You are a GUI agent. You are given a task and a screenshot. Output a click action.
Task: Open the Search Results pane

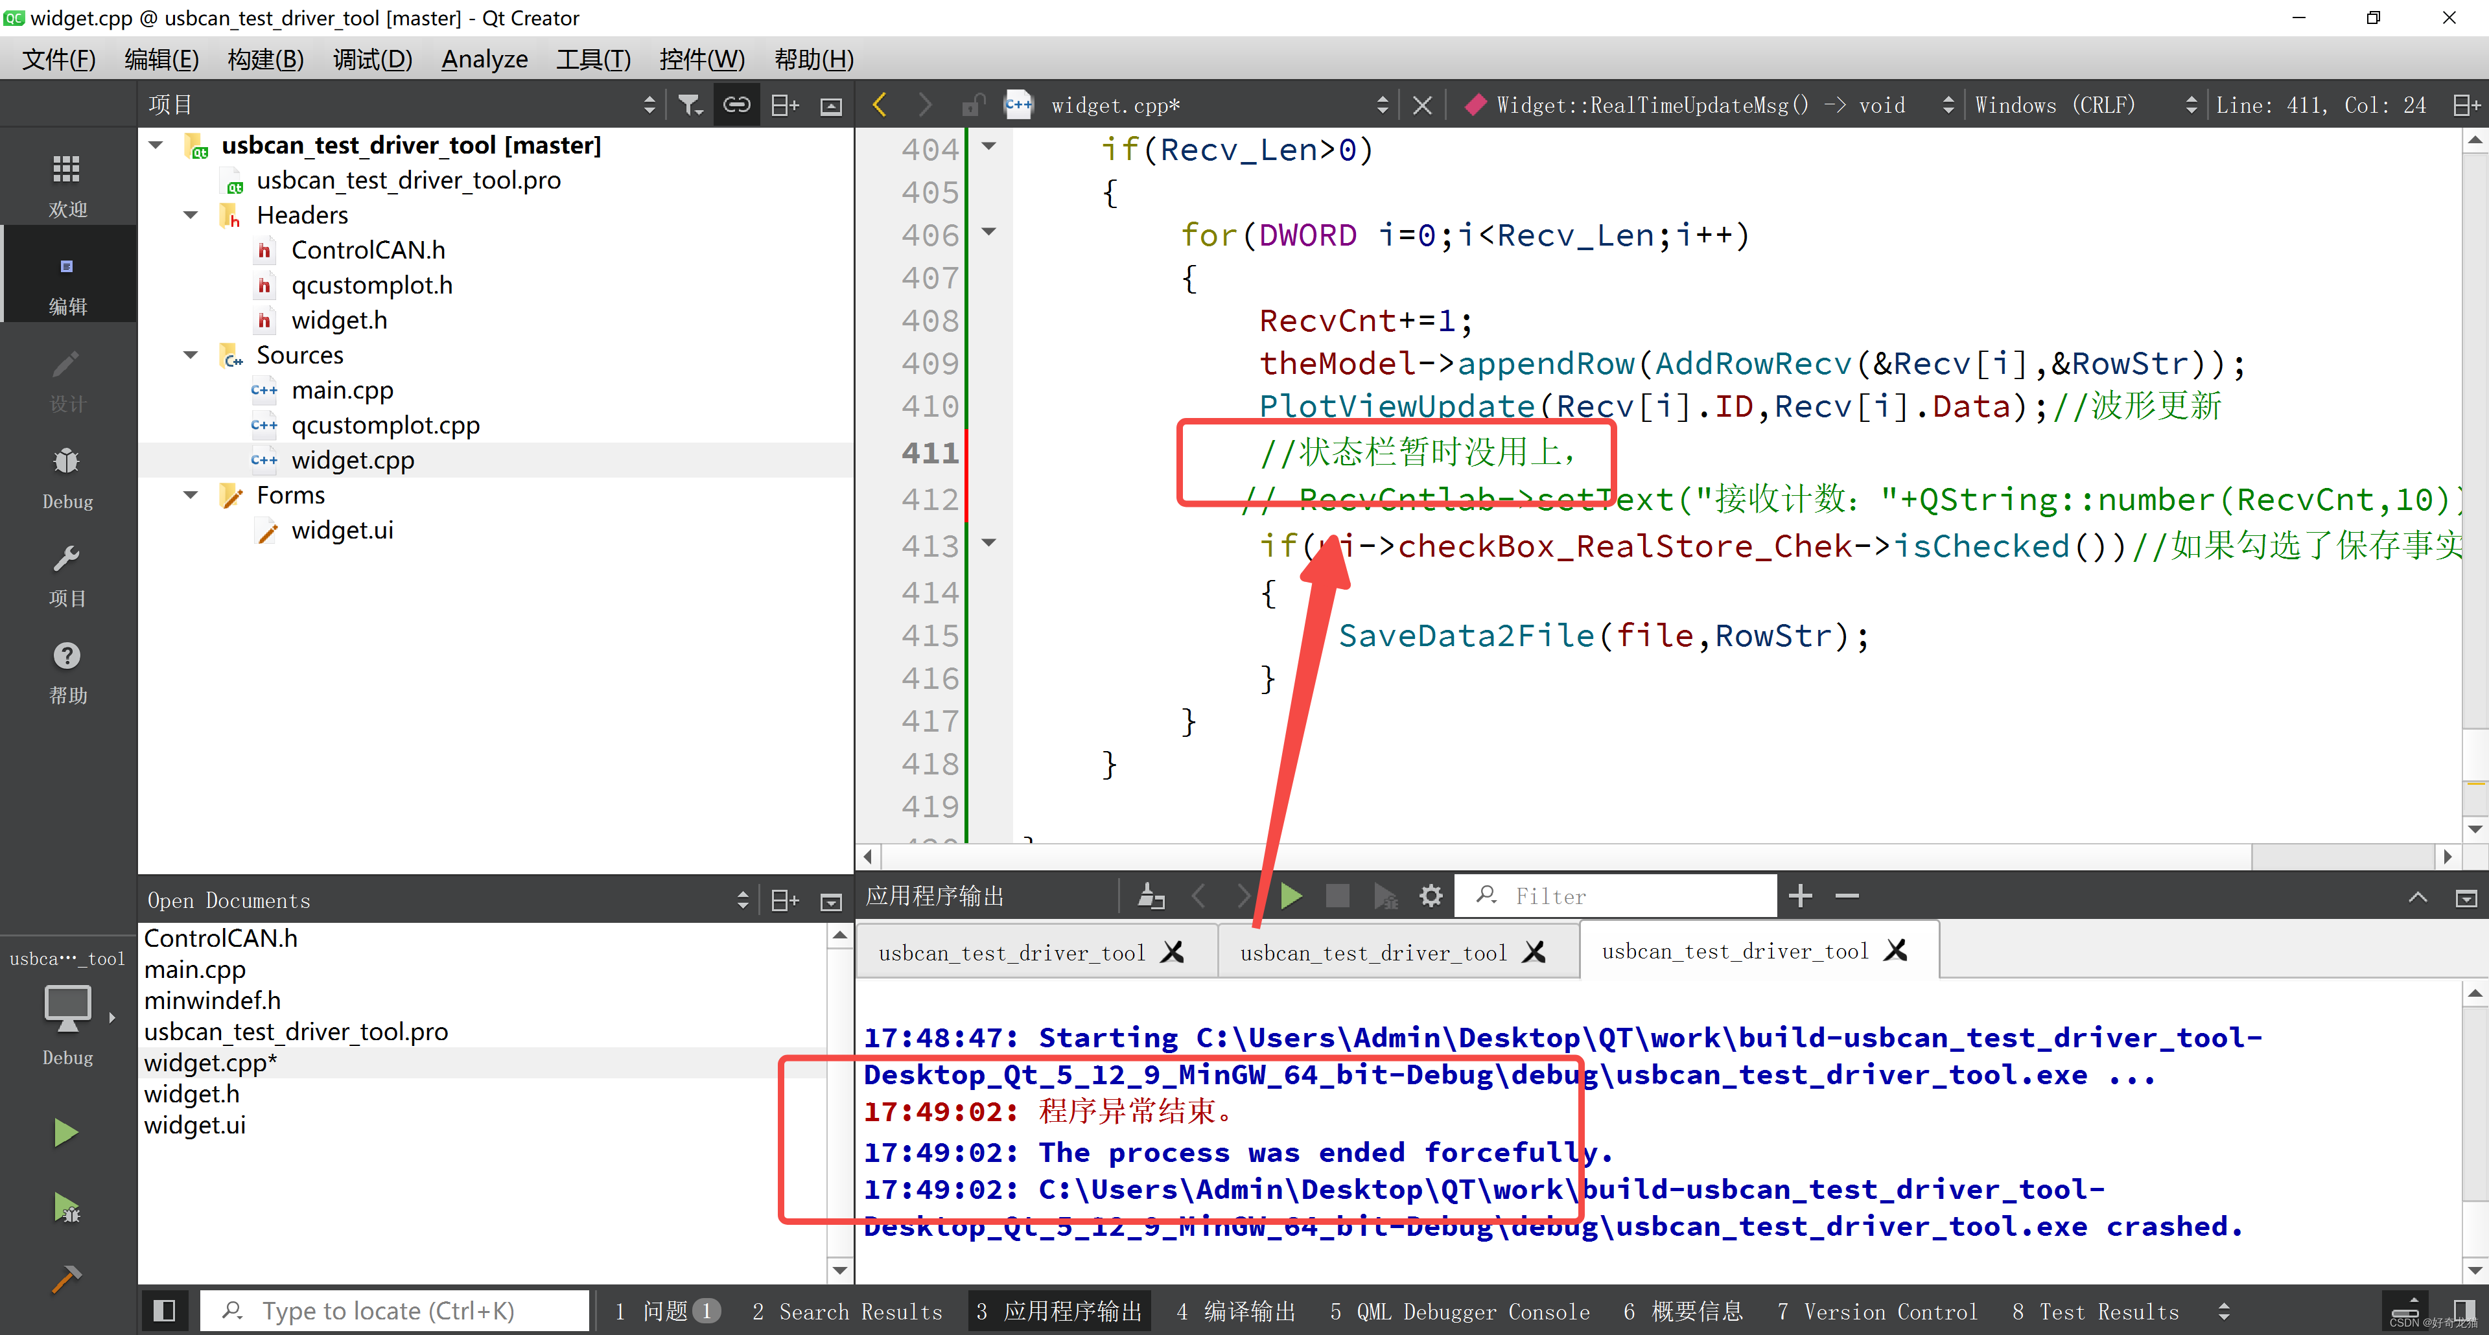point(847,1311)
